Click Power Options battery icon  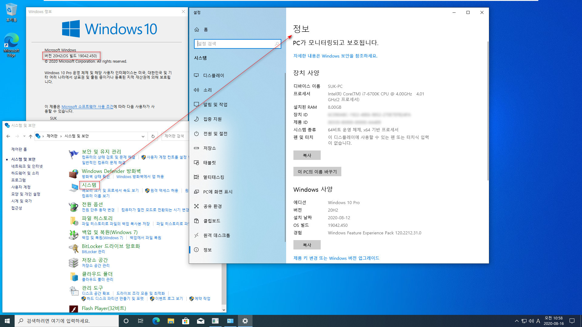[x=73, y=207]
